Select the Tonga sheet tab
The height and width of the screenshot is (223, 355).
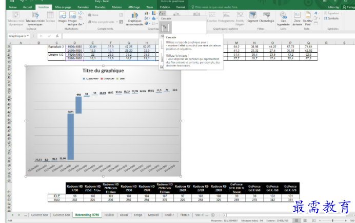[x=138, y=215]
